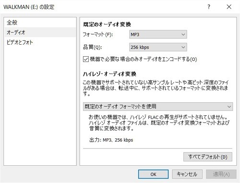Image resolution: width=240 pixels, height=183 pixels.
Task: Click the 既定のオーディオ変換 heading
Action: (107, 24)
